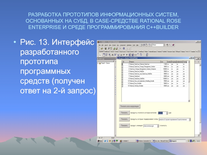The height and width of the screenshot is (155, 207).
Task: Pick the CheckBox component in the palette
Action: [124, 55]
